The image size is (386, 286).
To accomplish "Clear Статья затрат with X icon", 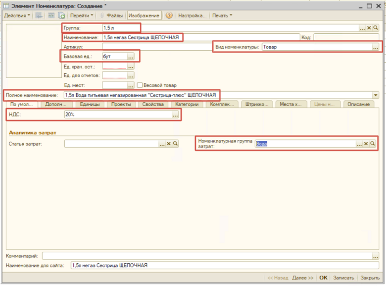I will pyautogui.click(x=168, y=144).
